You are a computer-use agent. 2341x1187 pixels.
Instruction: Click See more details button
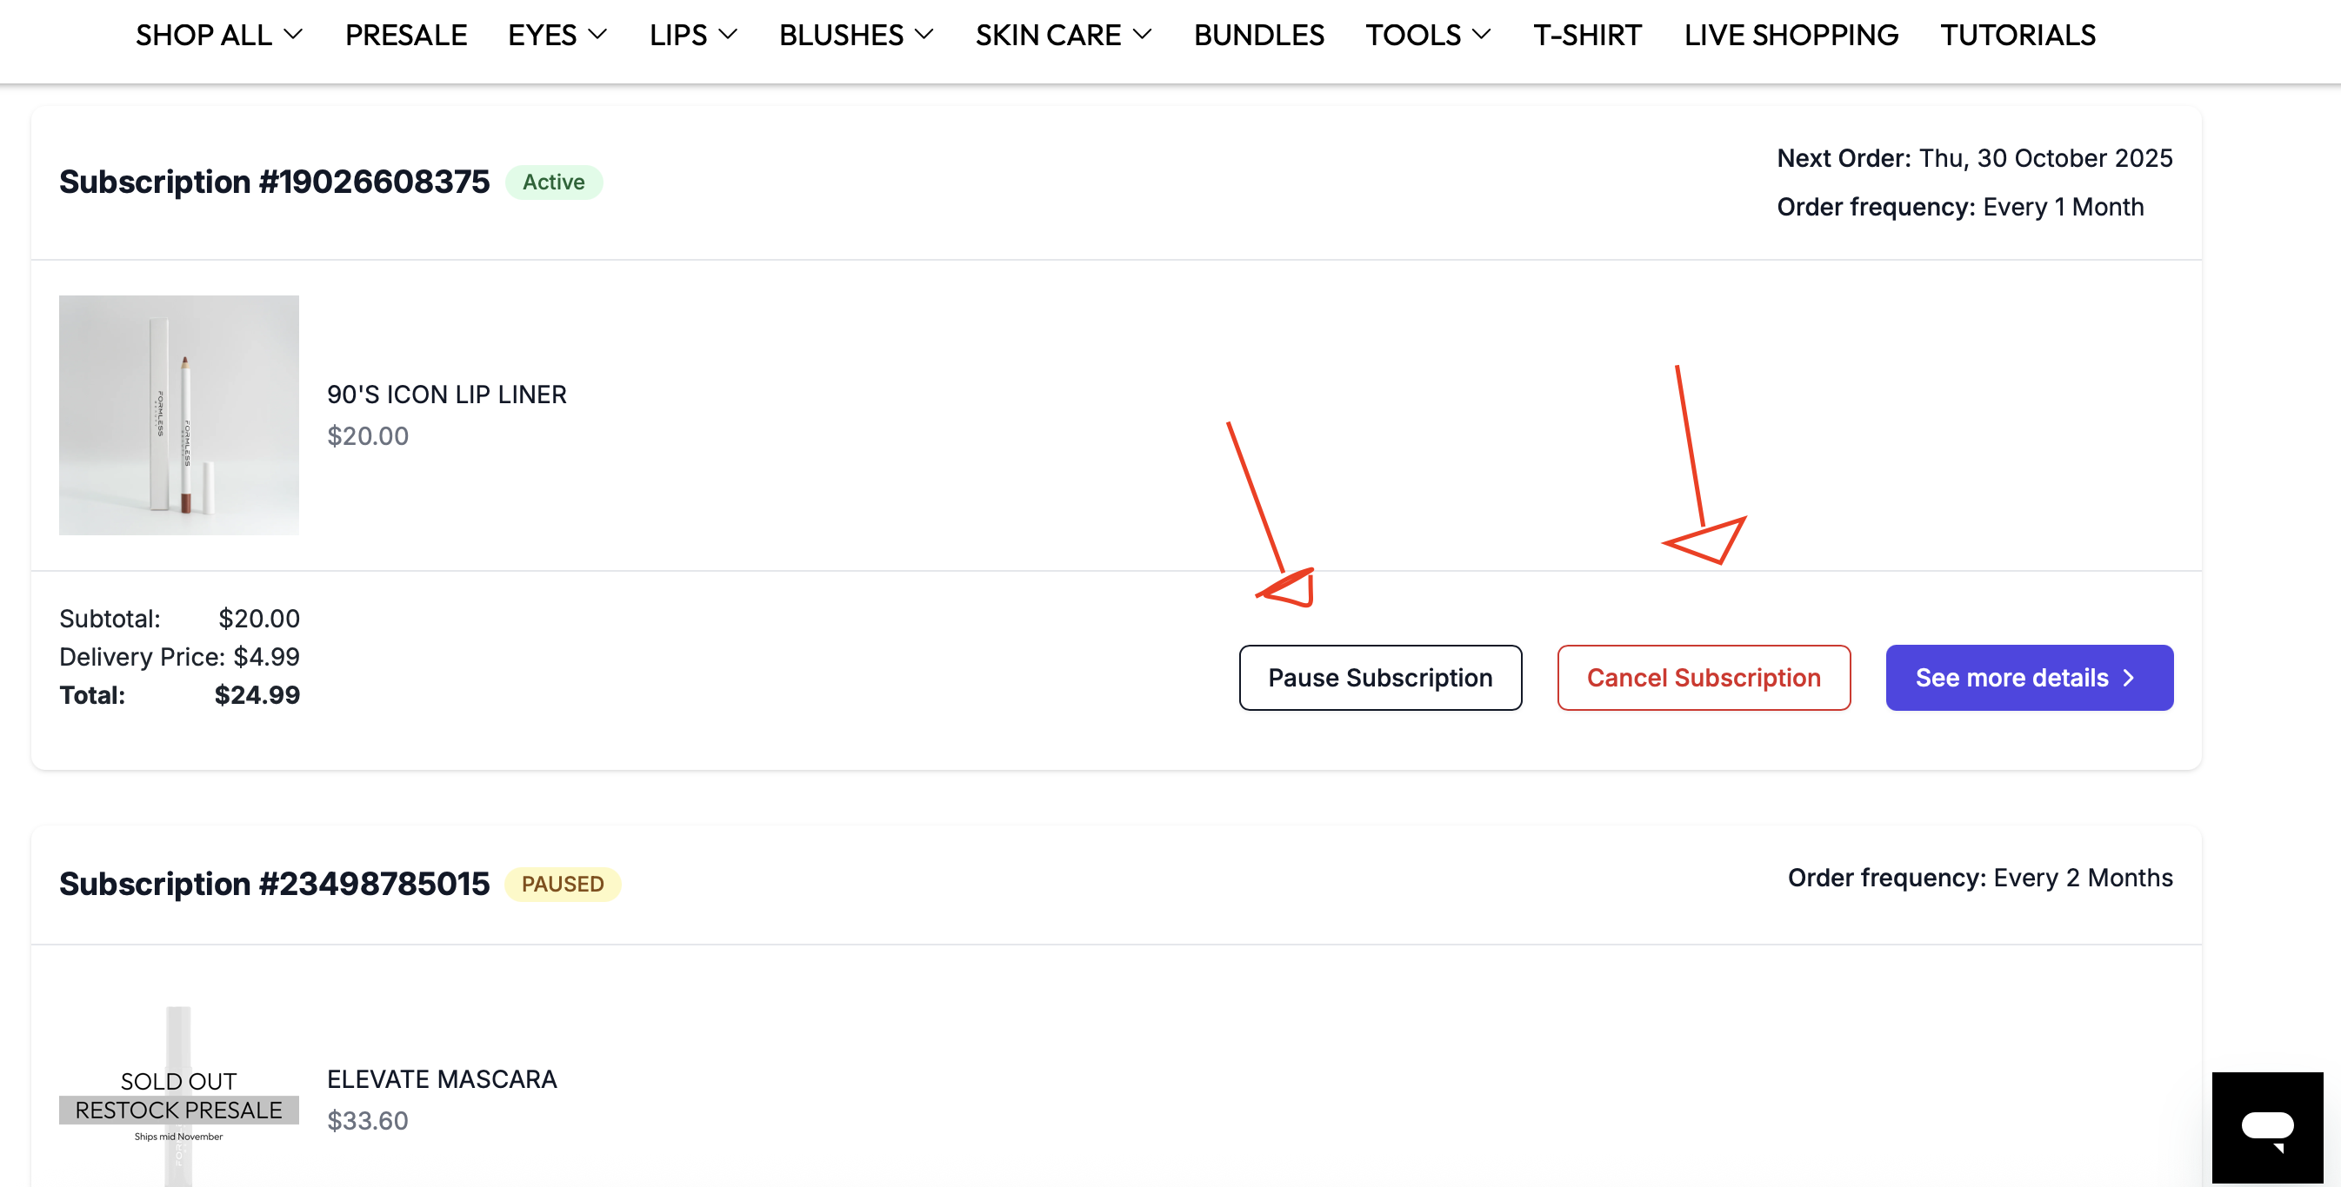point(2029,678)
